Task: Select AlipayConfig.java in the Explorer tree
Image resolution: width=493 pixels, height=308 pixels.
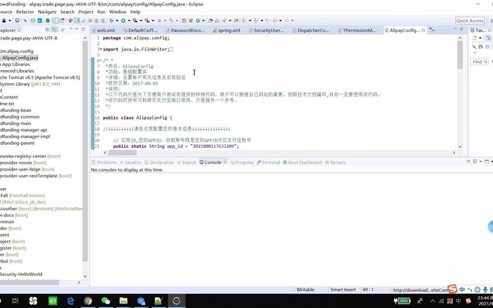Action: pyautogui.click(x=20, y=57)
